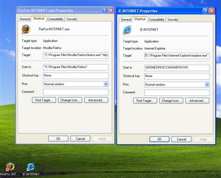Click OK in FireFox-INTERNET.exe Properties

[x=58, y=139]
